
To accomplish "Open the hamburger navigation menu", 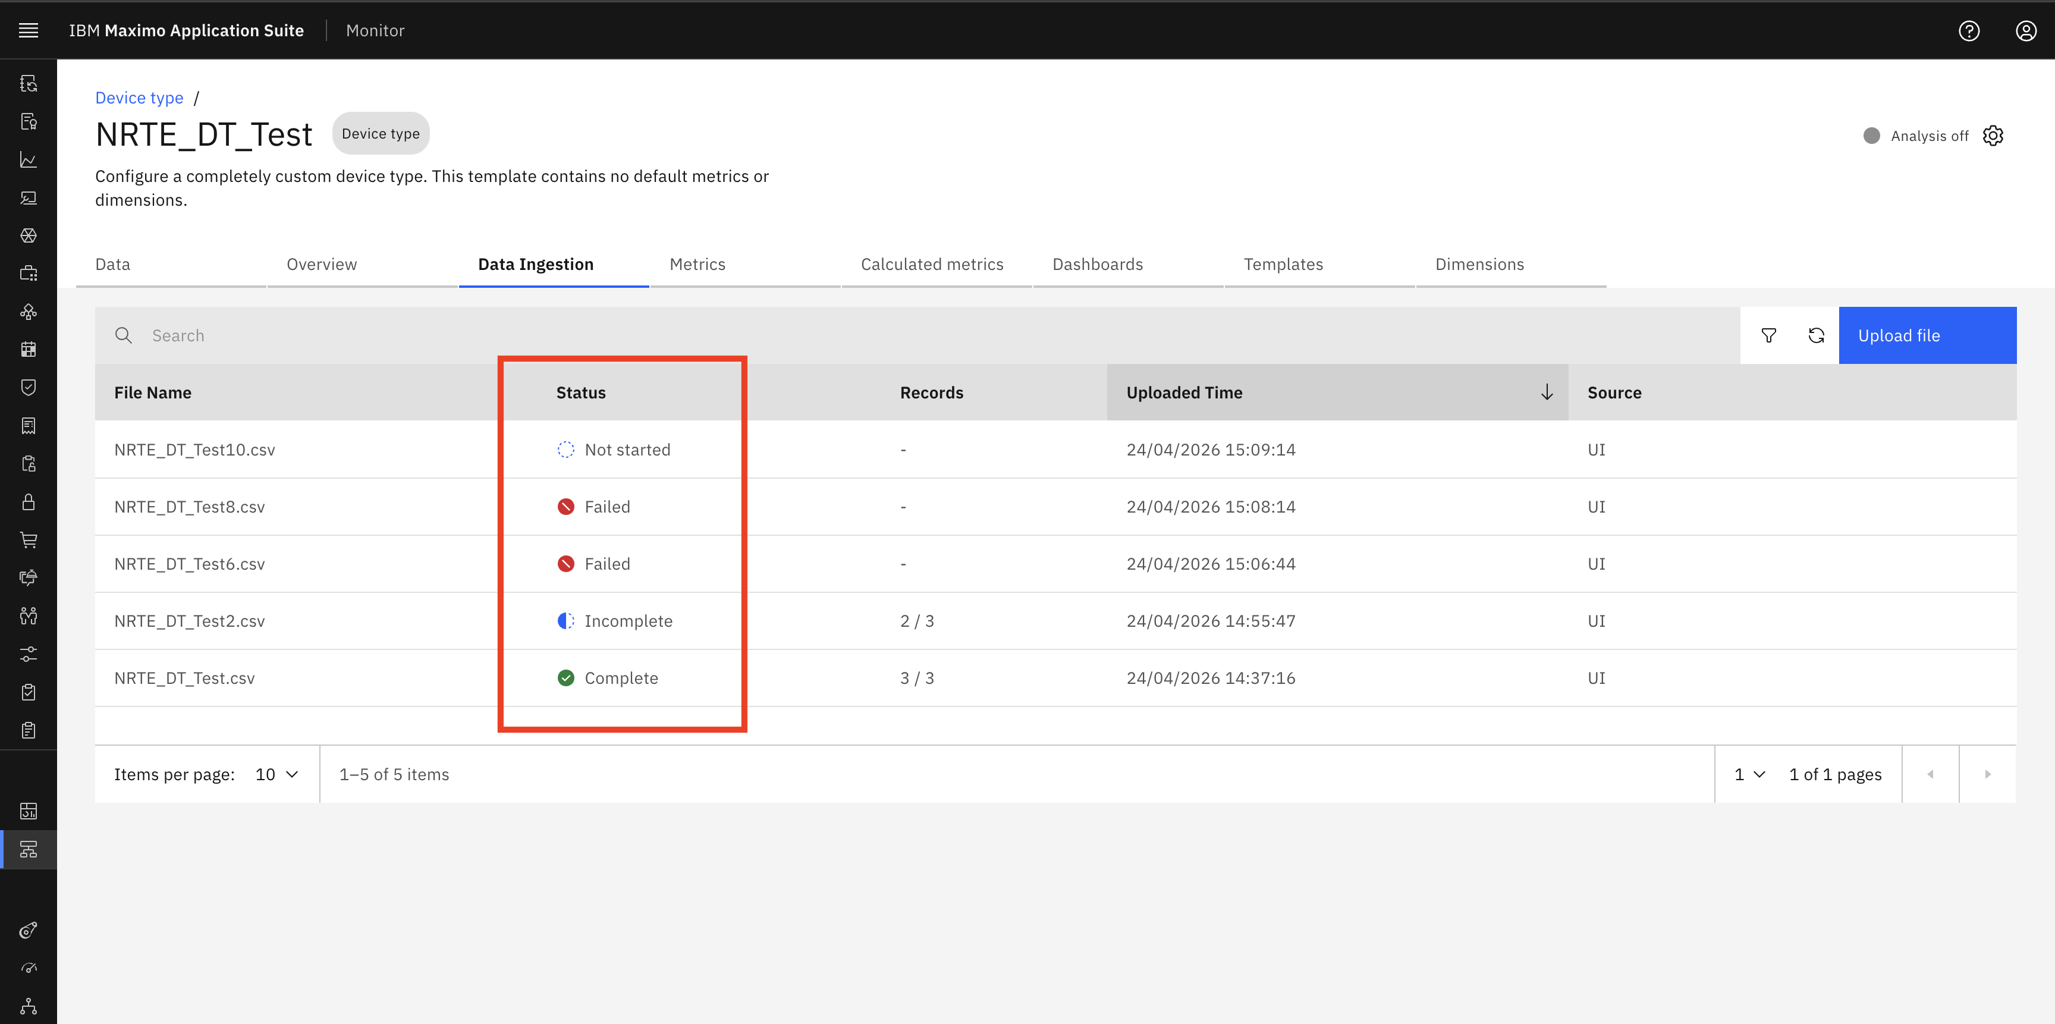I will click(29, 30).
